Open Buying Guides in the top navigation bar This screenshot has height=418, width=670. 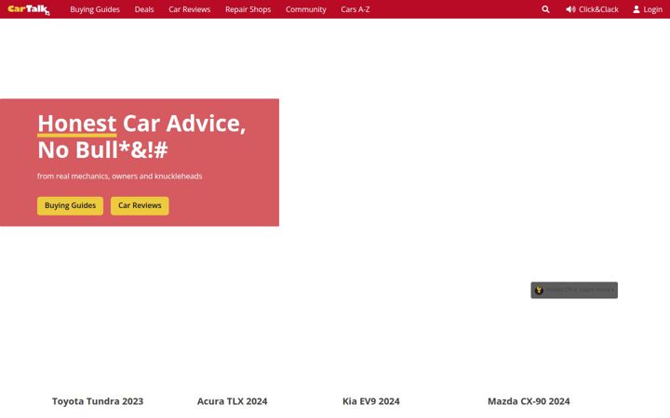pos(95,9)
